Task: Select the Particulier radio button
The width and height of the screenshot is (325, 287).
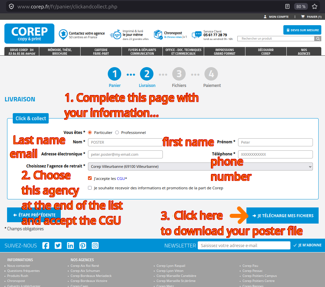Action: pos(90,133)
